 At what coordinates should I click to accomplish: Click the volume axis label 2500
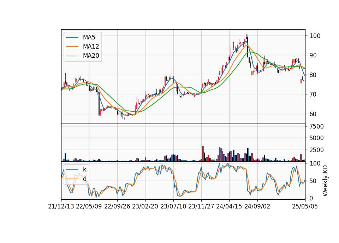(317, 150)
